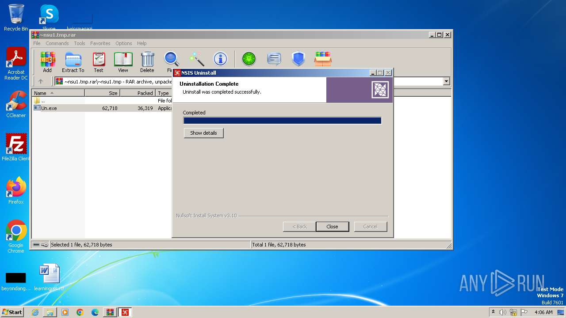The image size is (566, 318).
Task: Select the parent folder '..' row
Action: (x=102, y=101)
